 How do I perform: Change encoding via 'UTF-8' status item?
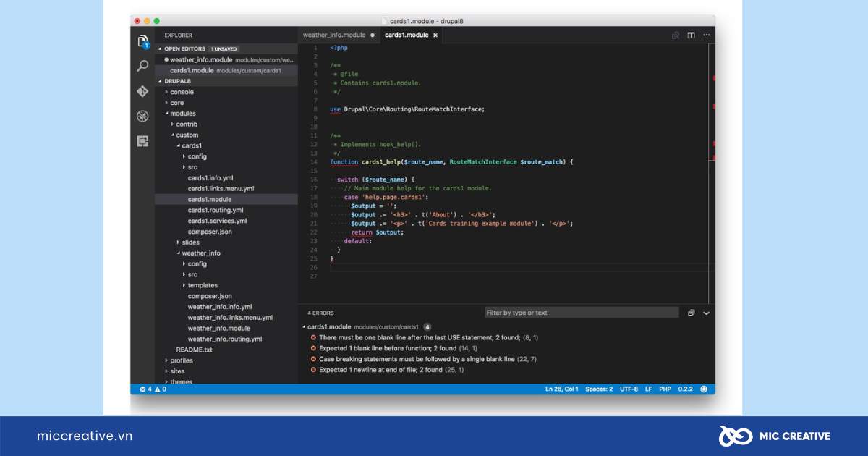pos(629,389)
